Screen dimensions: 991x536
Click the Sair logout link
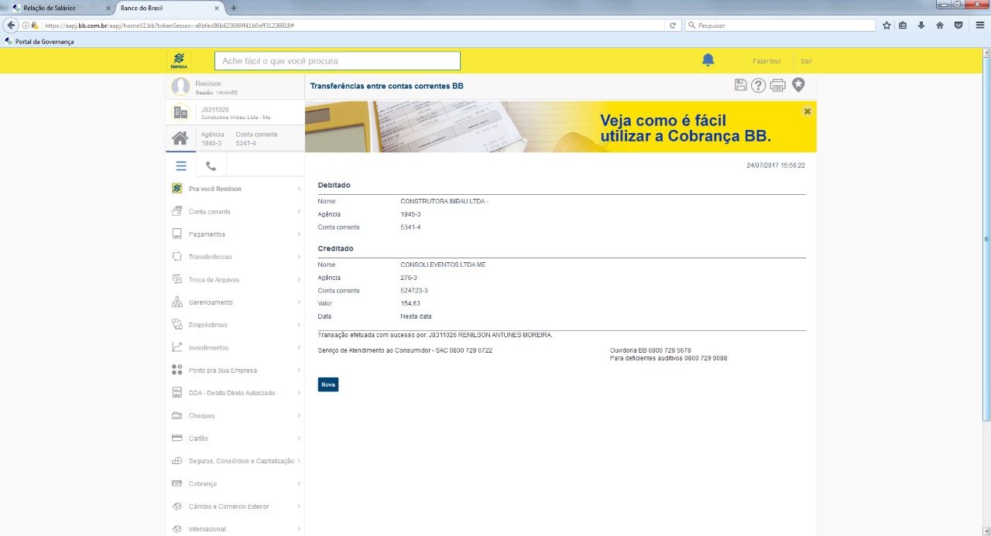coord(807,61)
